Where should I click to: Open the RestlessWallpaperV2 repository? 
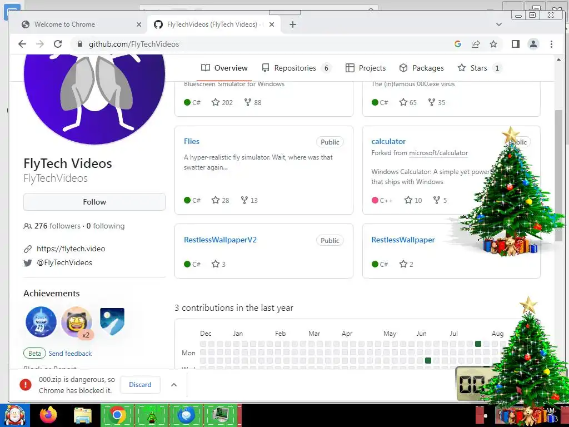tap(220, 240)
